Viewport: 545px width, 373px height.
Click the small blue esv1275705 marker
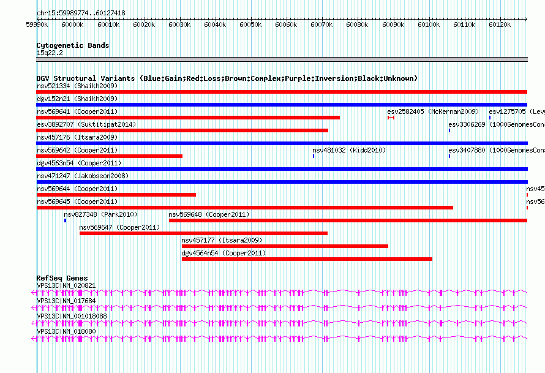point(490,118)
